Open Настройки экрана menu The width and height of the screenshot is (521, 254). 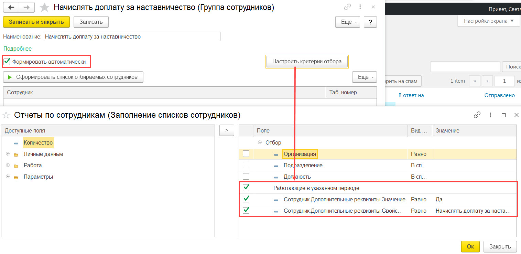pyautogui.click(x=488, y=21)
